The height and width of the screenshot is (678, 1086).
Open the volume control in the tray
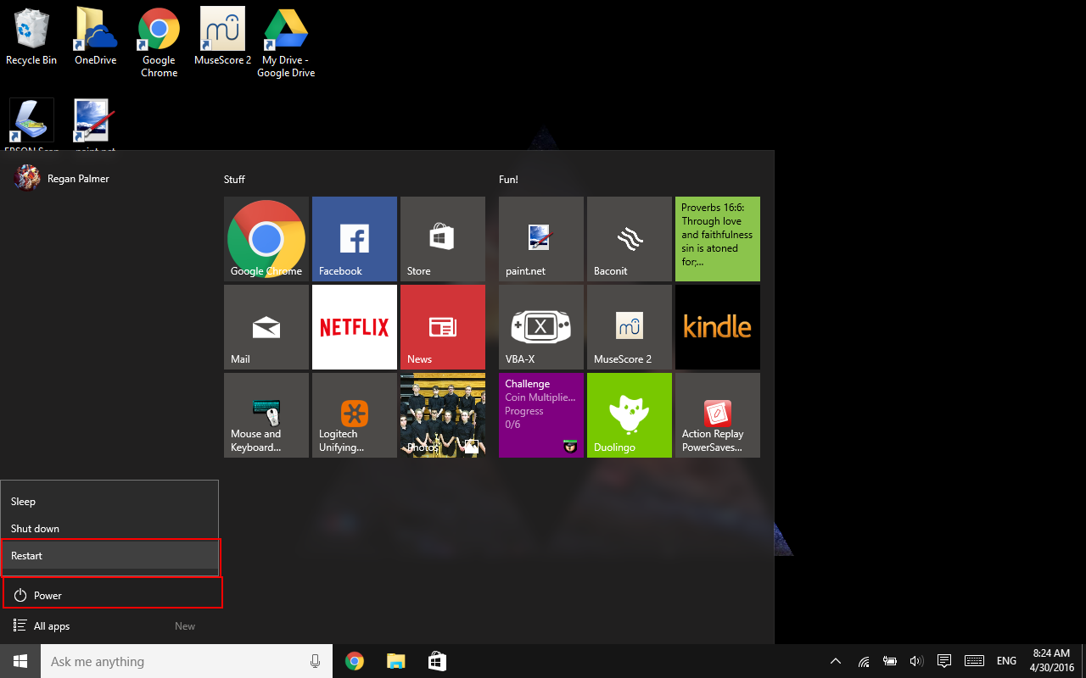click(x=916, y=661)
